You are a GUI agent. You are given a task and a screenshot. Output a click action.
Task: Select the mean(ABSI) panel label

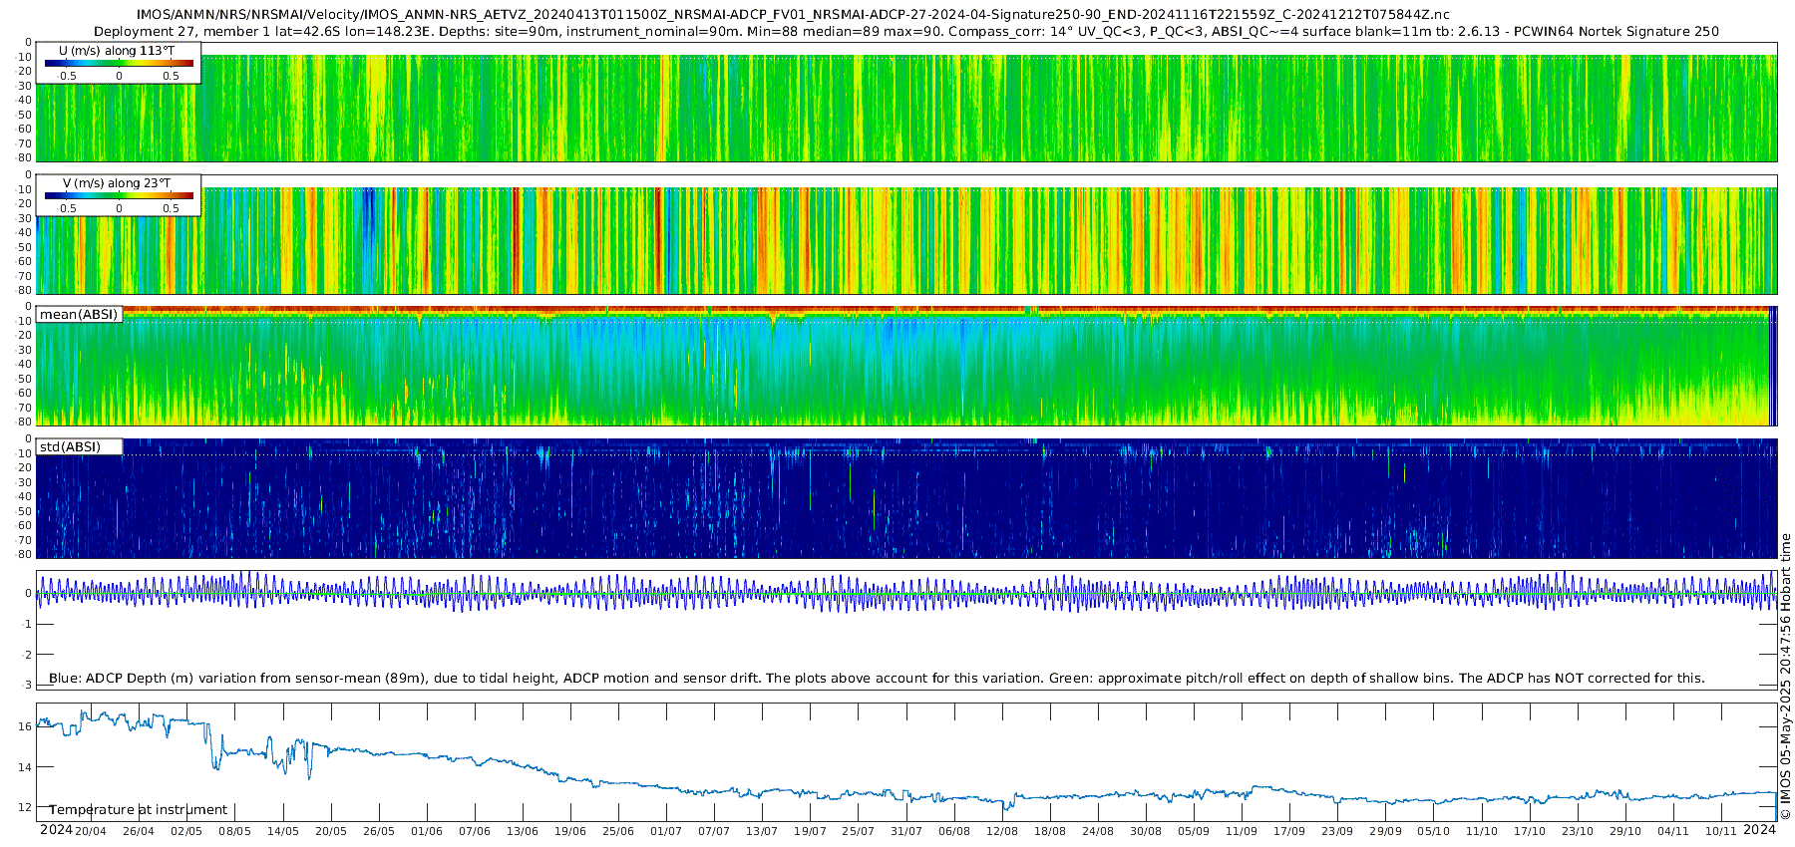pos(79,315)
